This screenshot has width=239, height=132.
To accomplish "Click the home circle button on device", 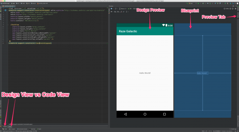I will (145, 114).
